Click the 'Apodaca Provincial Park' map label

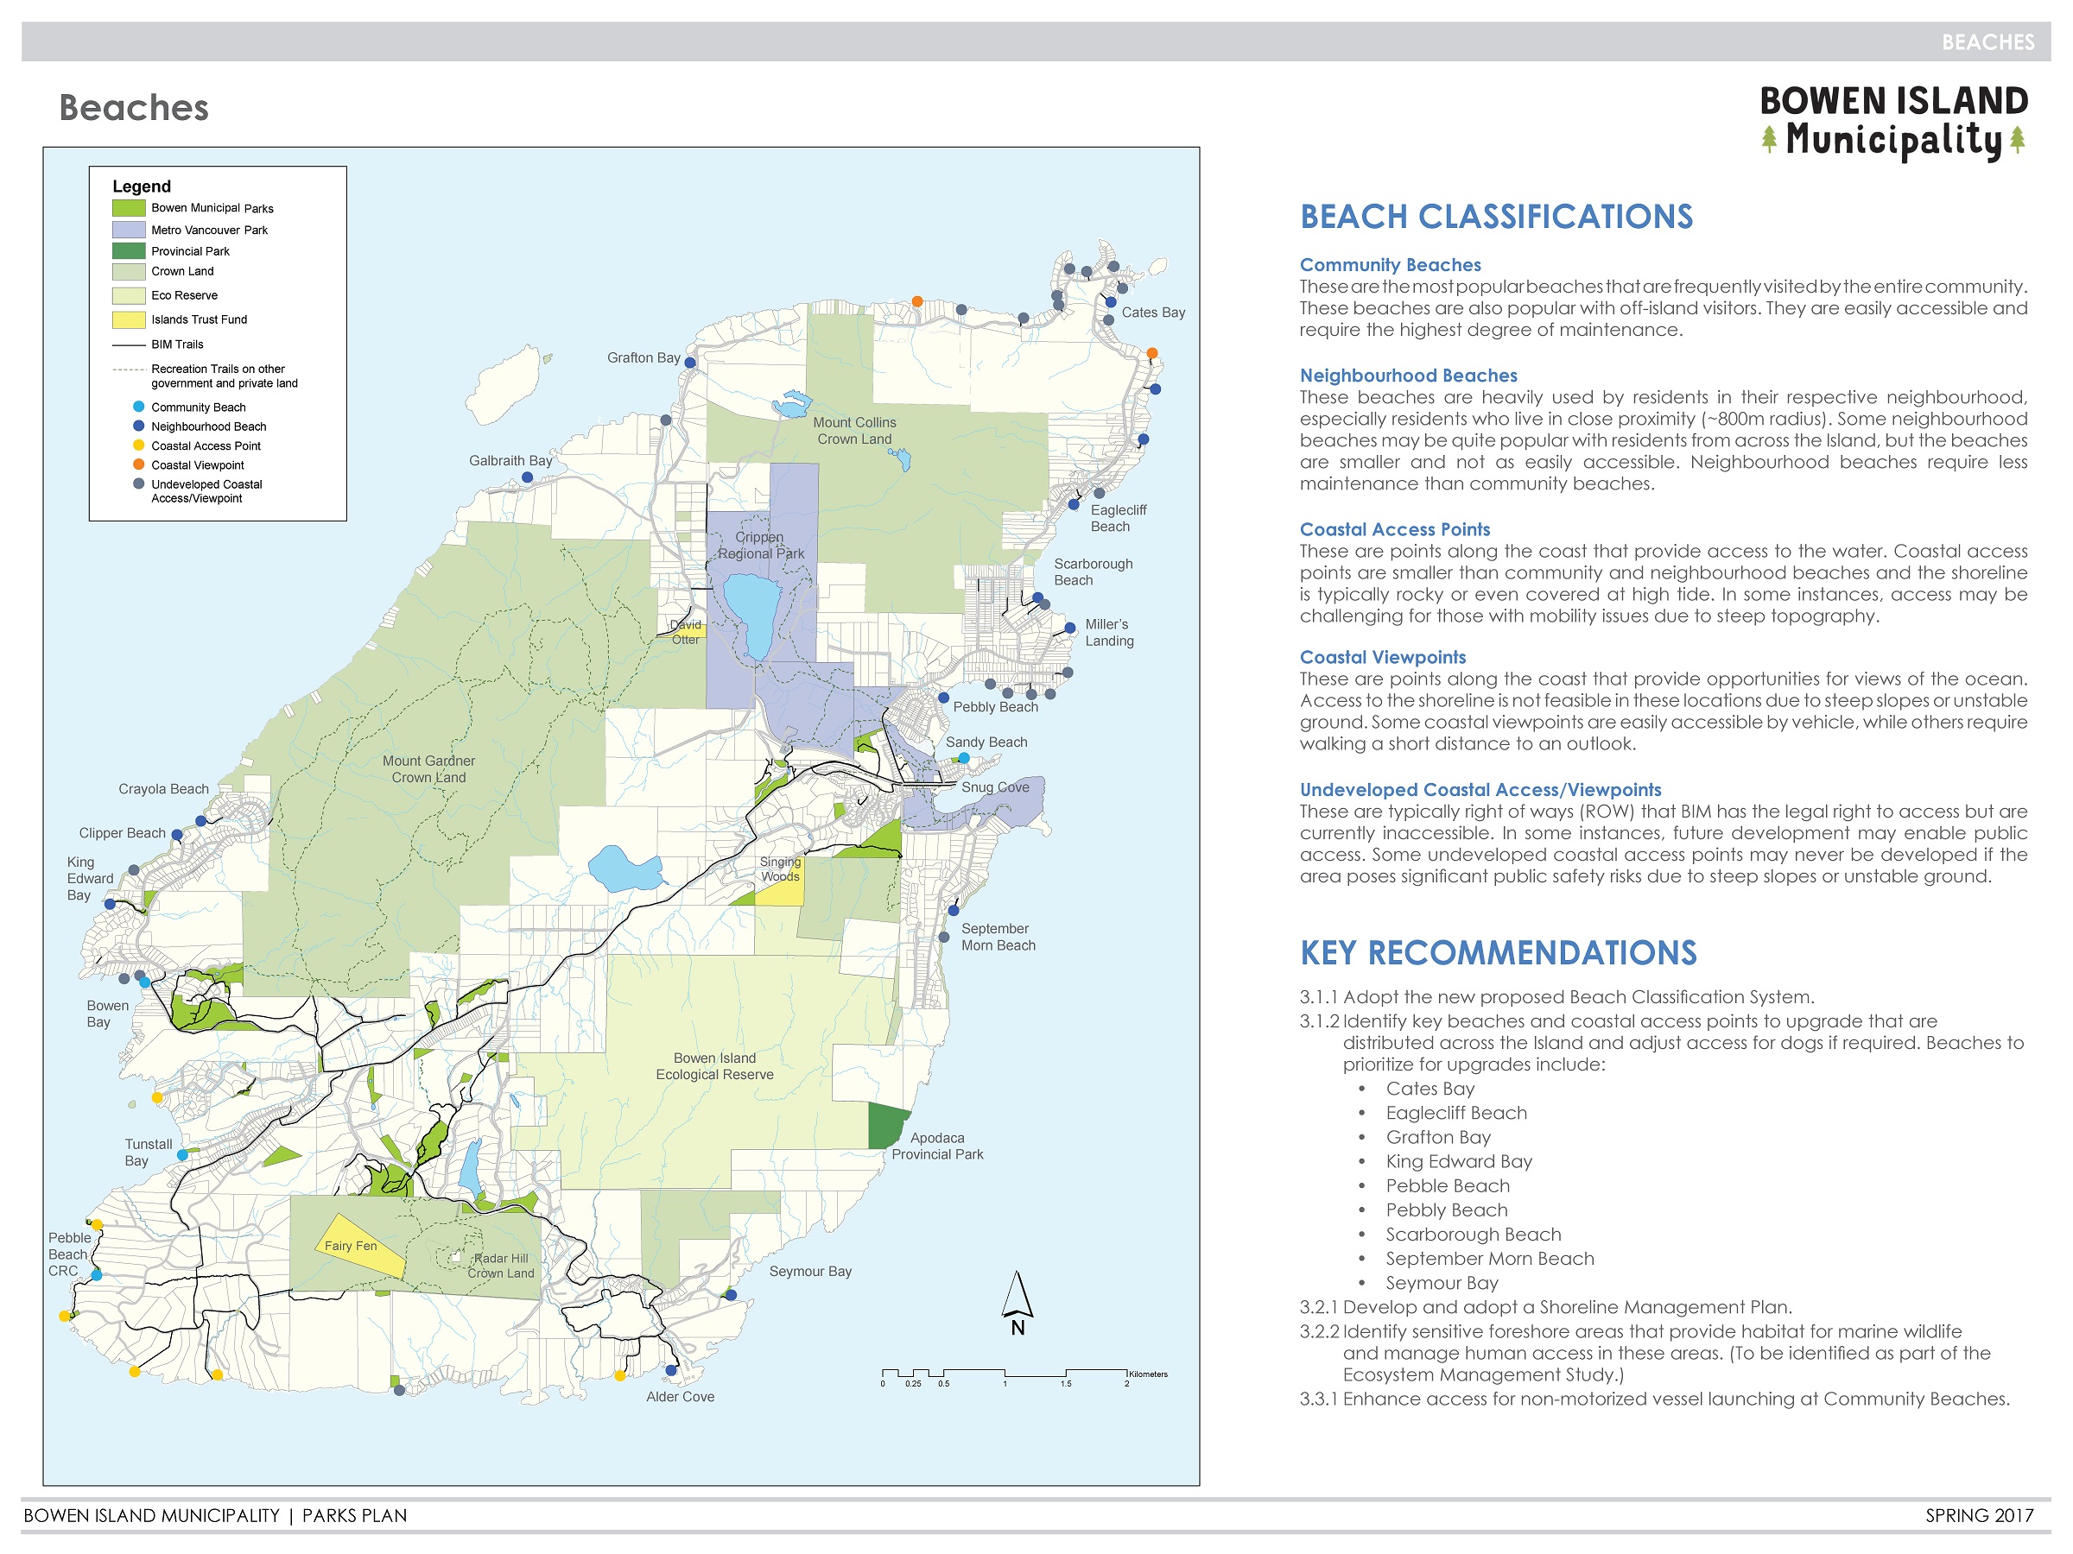point(937,1146)
